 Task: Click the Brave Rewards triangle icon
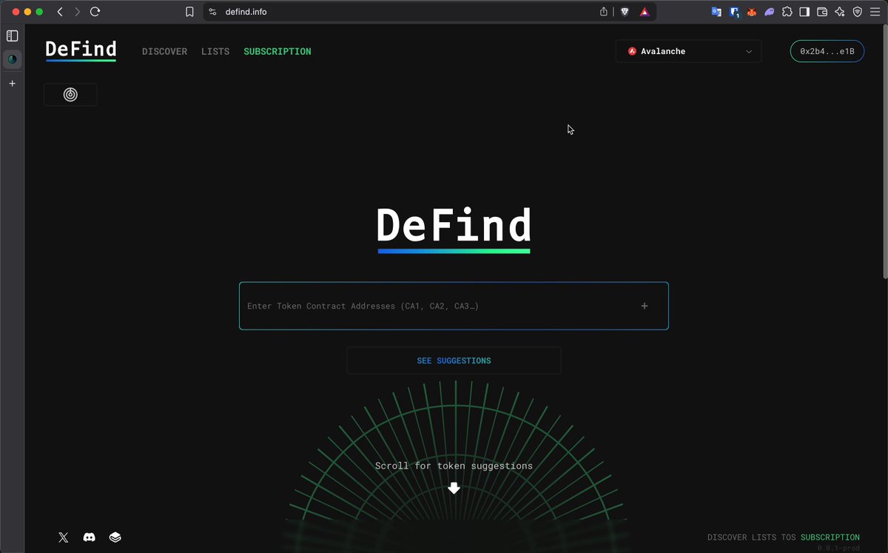(645, 12)
